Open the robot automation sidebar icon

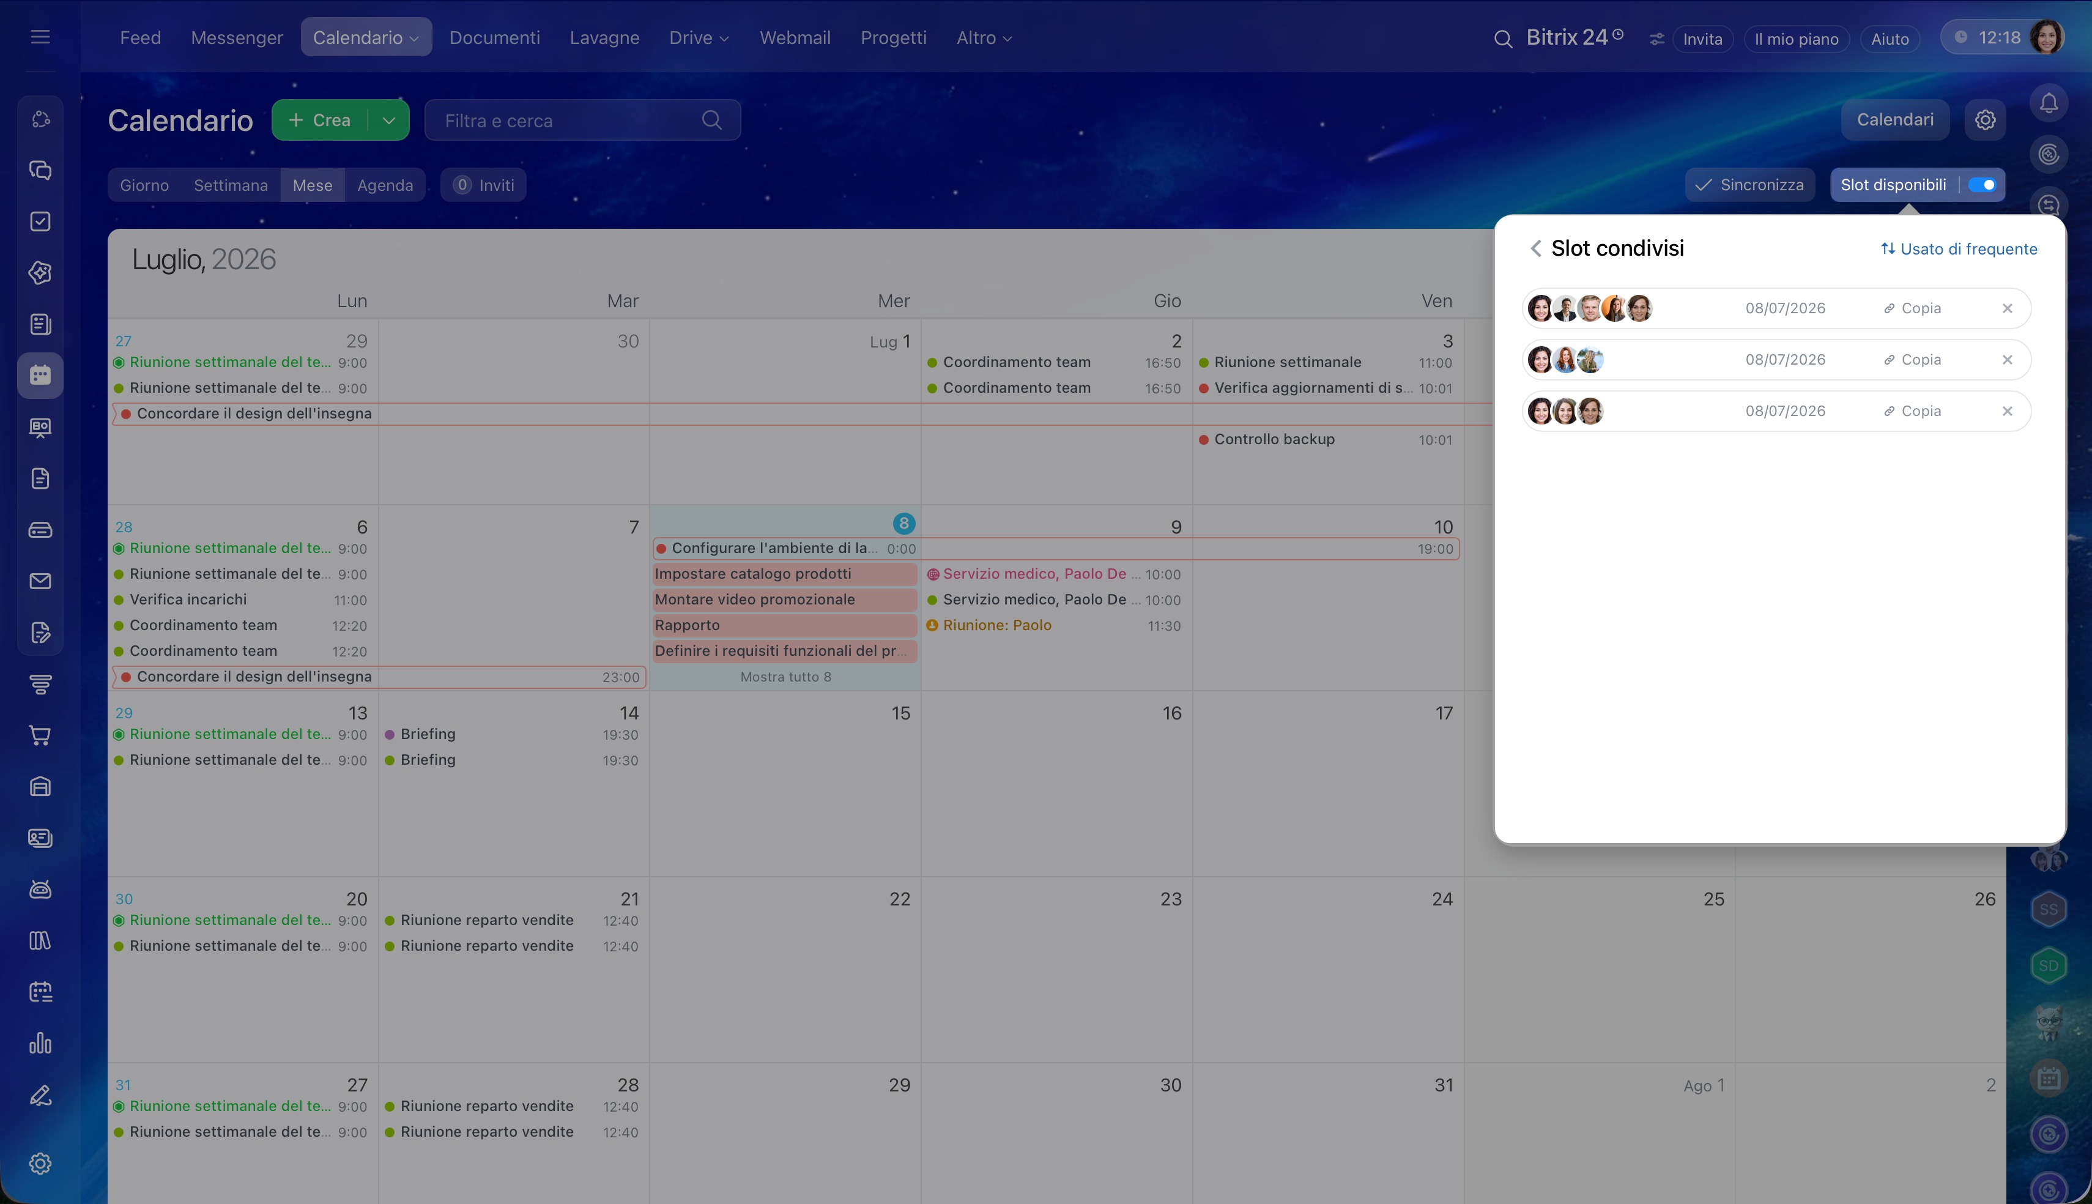40,889
